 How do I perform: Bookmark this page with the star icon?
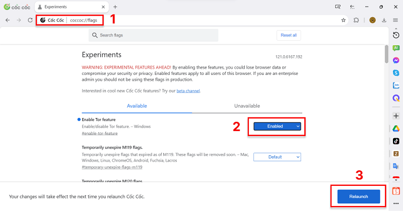click(344, 20)
